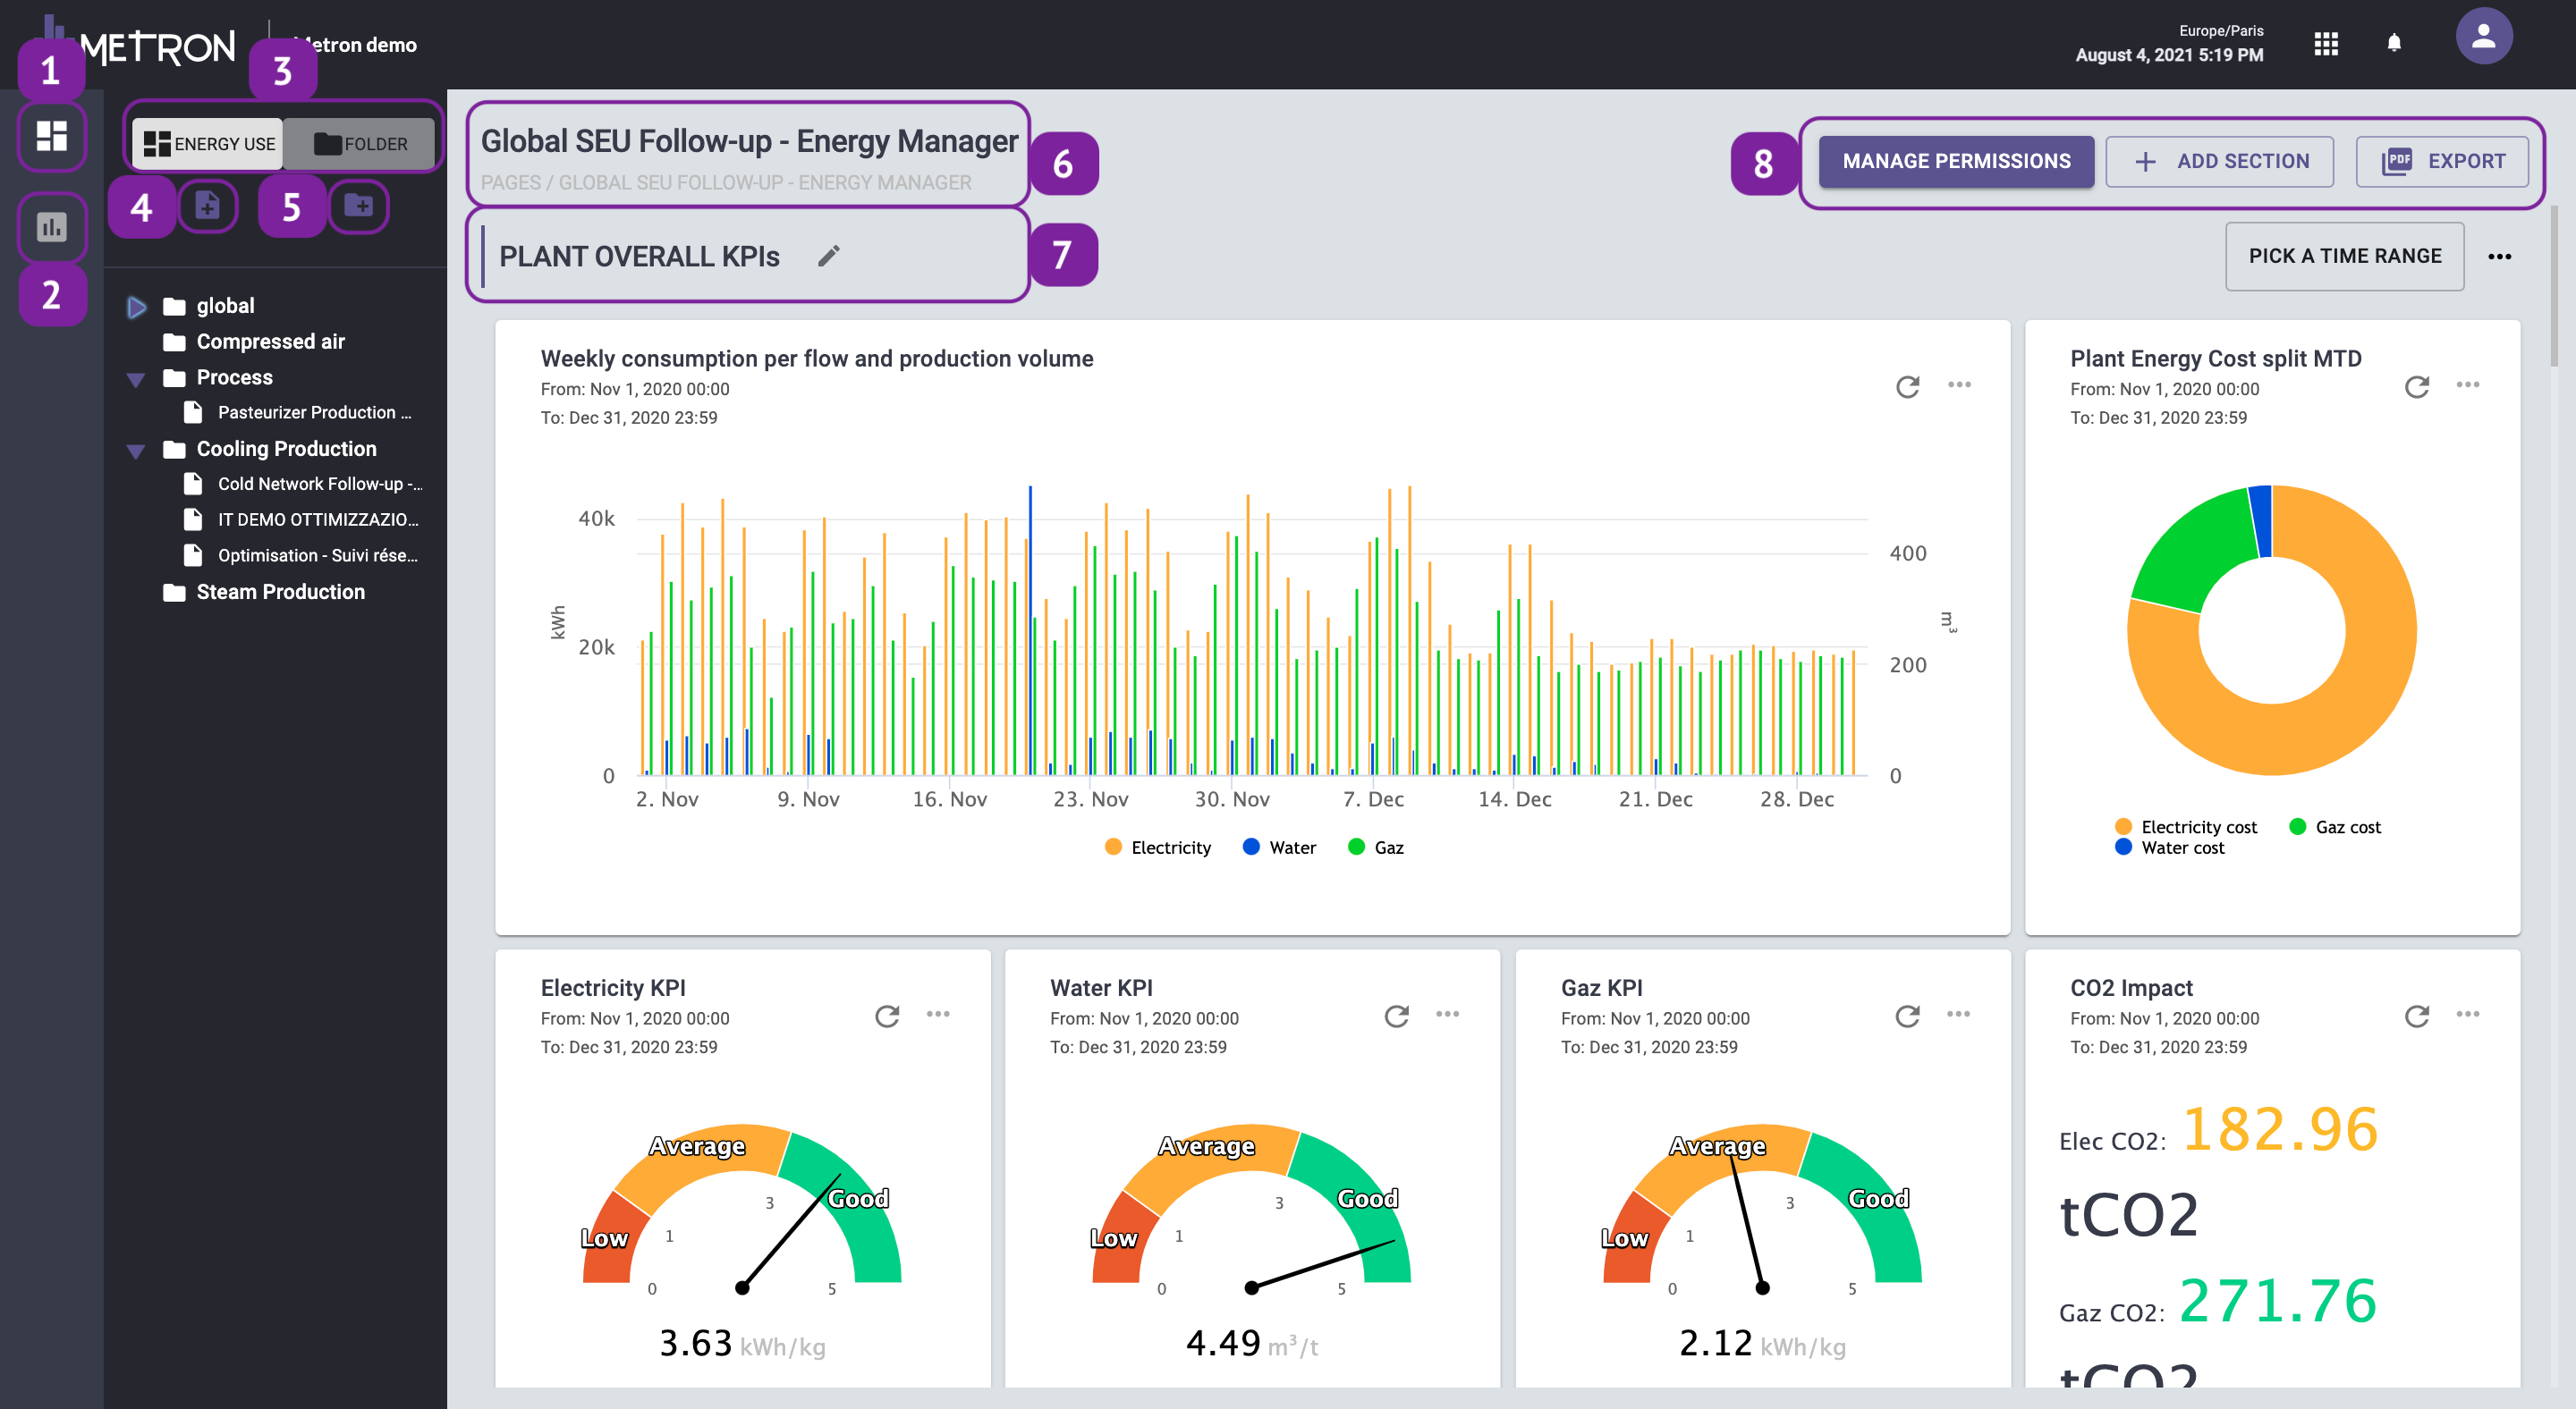The image size is (2576, 1409).
Task: Click the add new folder icon
Action: coord(358,206)
